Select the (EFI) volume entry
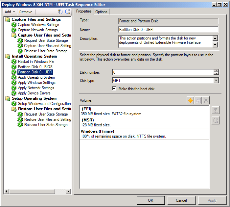 click(x=144, y=111)
